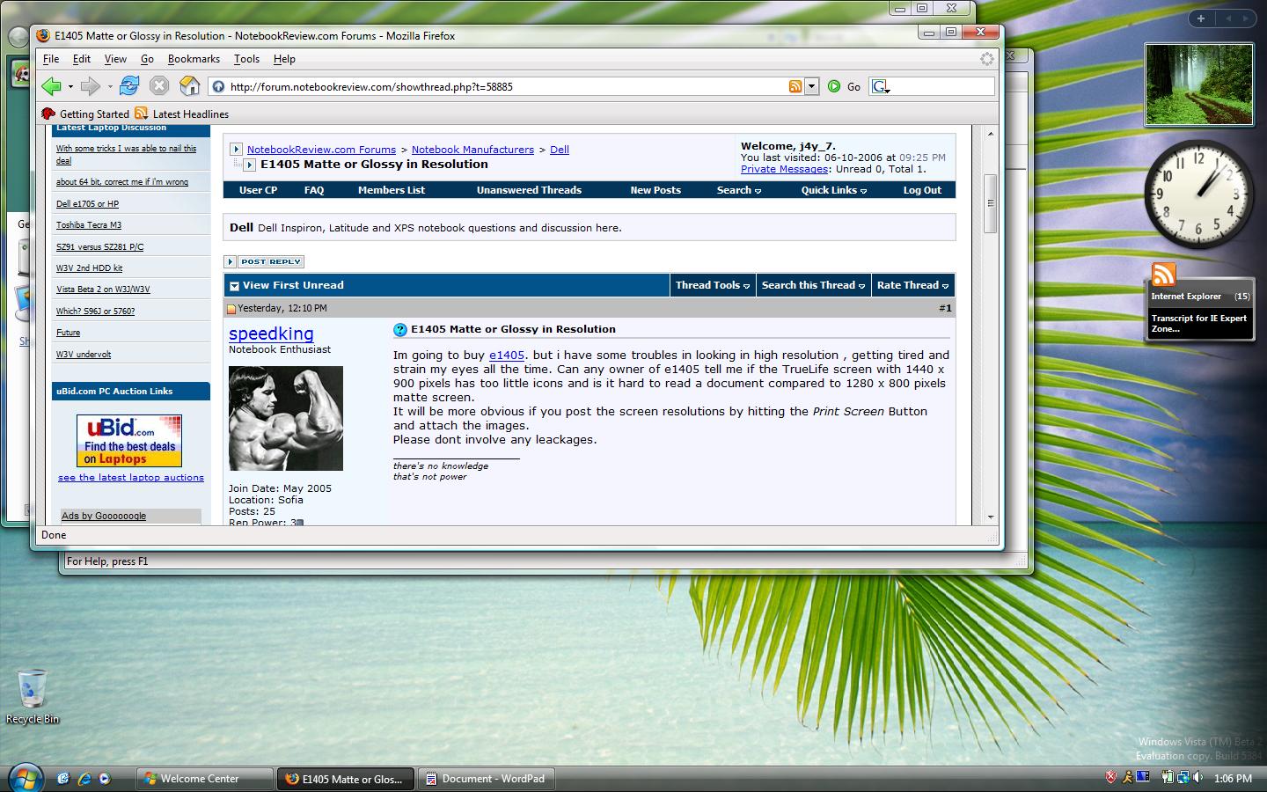Click the Post Reply button image

click(271, 261)
